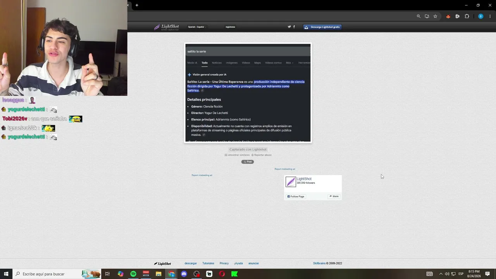Click the install app icon in address bar
This screenshot has width=496, height=279.
click(427, 16)
